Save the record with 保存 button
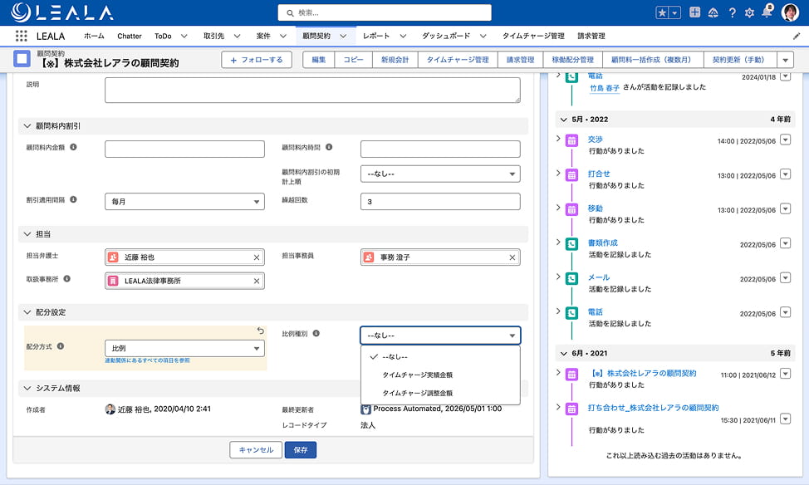 tap(301, 450)
